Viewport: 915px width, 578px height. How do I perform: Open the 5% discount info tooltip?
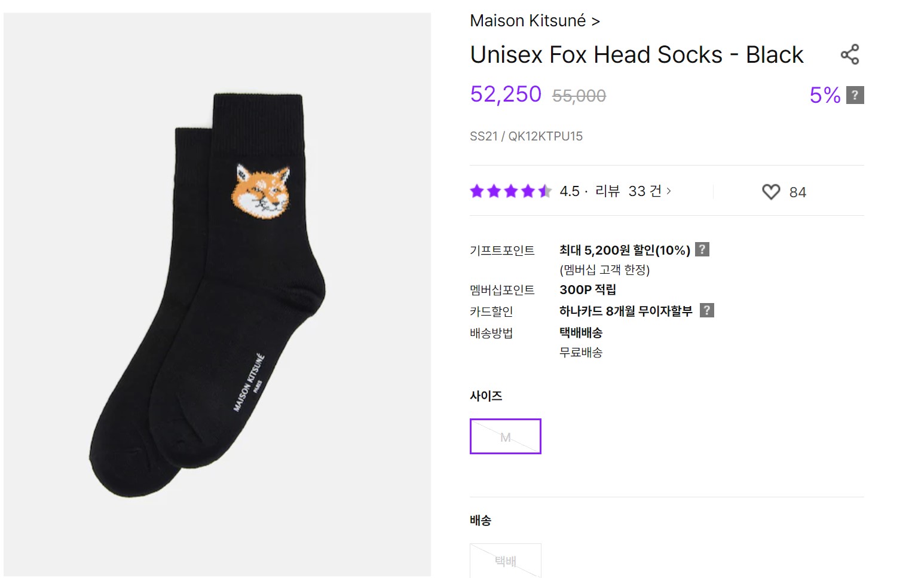[855, 94]
